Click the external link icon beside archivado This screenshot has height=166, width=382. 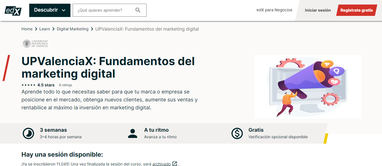(175, 164)
